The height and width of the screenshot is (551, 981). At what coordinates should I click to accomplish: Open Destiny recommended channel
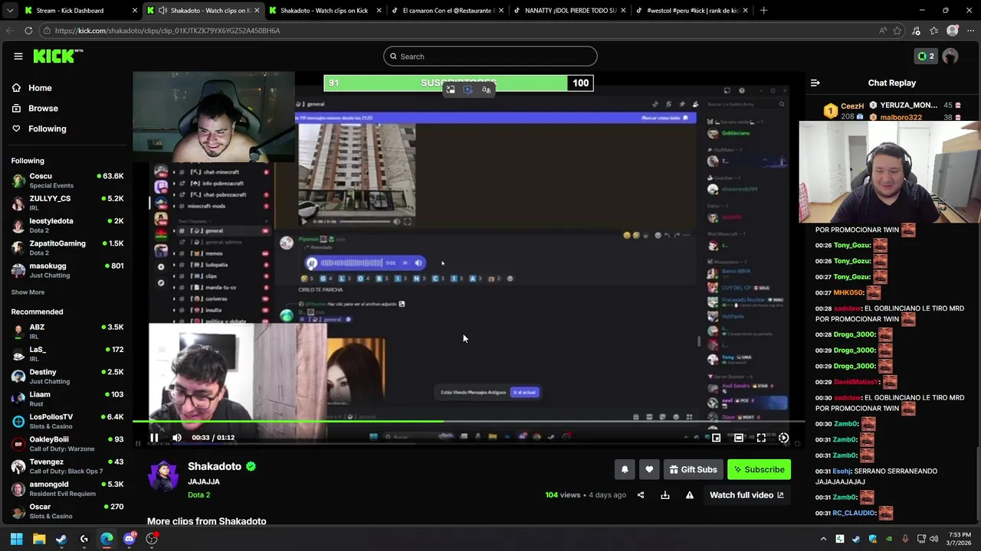pyautogui.click(x=67, y=377)
